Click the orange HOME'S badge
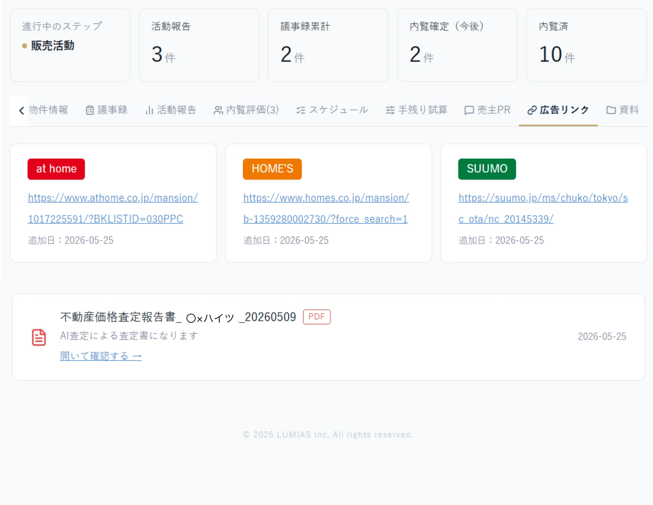 click(x=272, y=169)
